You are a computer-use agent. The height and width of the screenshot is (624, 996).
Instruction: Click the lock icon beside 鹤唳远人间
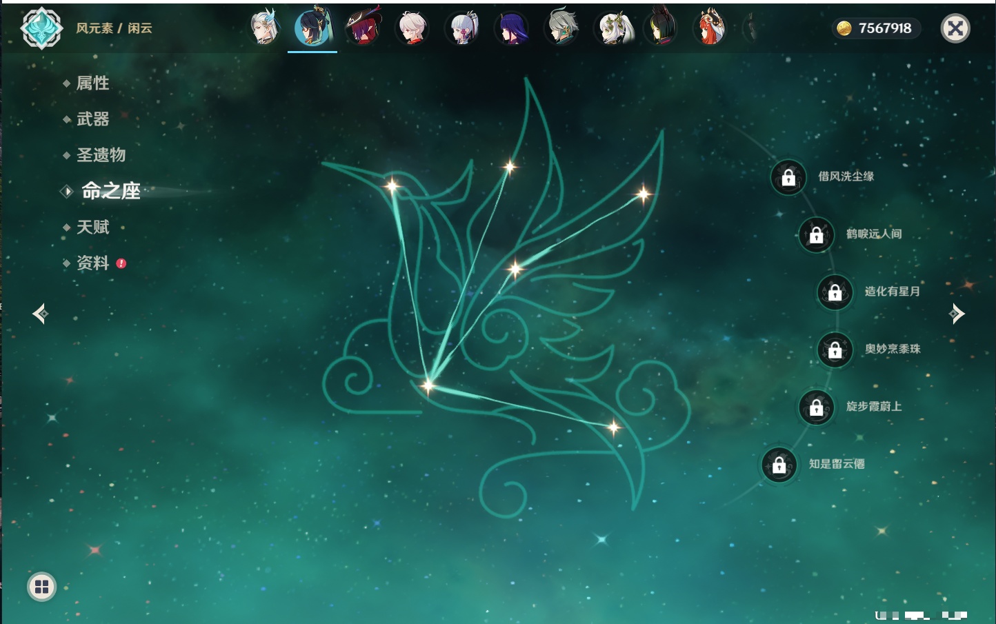point(817,234)
